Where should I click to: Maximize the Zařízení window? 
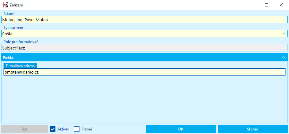[x=266, y=5]
